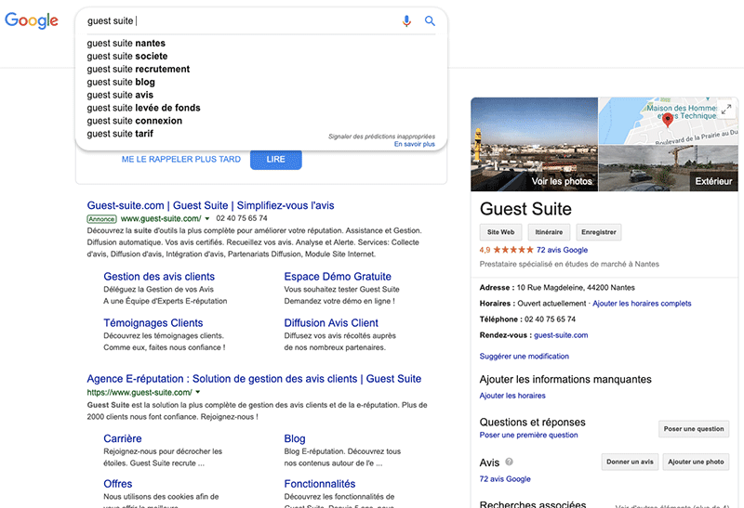
Task: Open guest-suite.com Rendez-vous link
Action: pos(561,335)
